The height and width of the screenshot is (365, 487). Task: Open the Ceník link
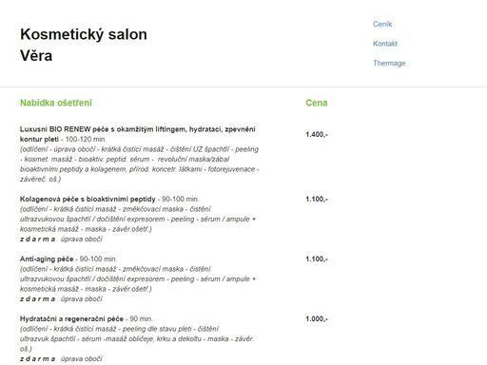coord(382,24)
